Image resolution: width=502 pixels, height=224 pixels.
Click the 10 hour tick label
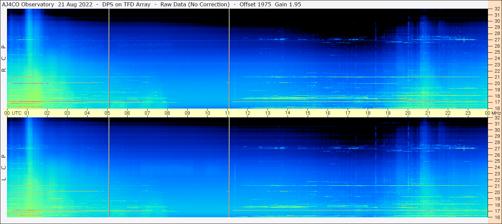point(207,113)
